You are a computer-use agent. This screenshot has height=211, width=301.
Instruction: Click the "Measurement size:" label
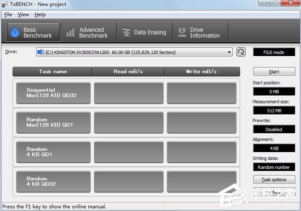point(271,101)
